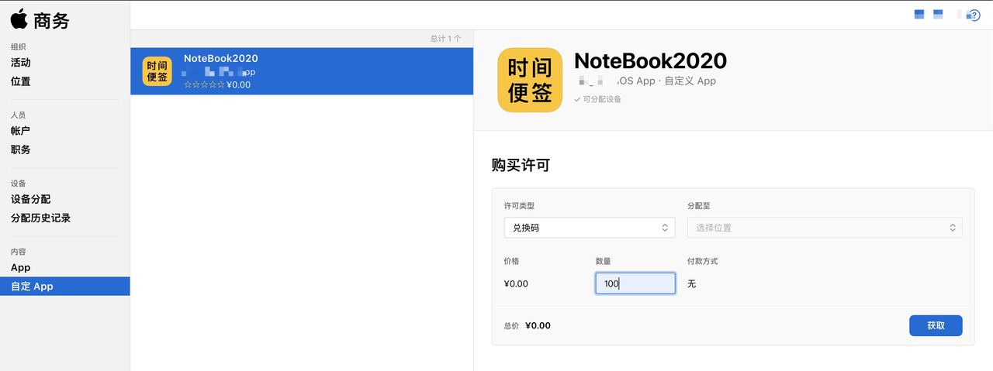Open 帐户 in the sidebar

(x=21, y=131)
